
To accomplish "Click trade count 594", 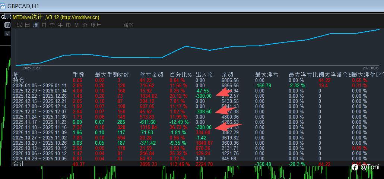I will 121,138.
